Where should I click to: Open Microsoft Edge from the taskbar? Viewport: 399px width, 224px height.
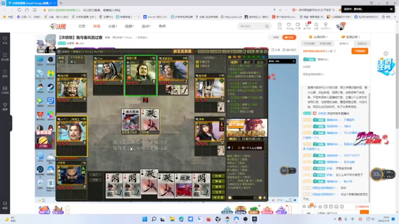point(182,219)
